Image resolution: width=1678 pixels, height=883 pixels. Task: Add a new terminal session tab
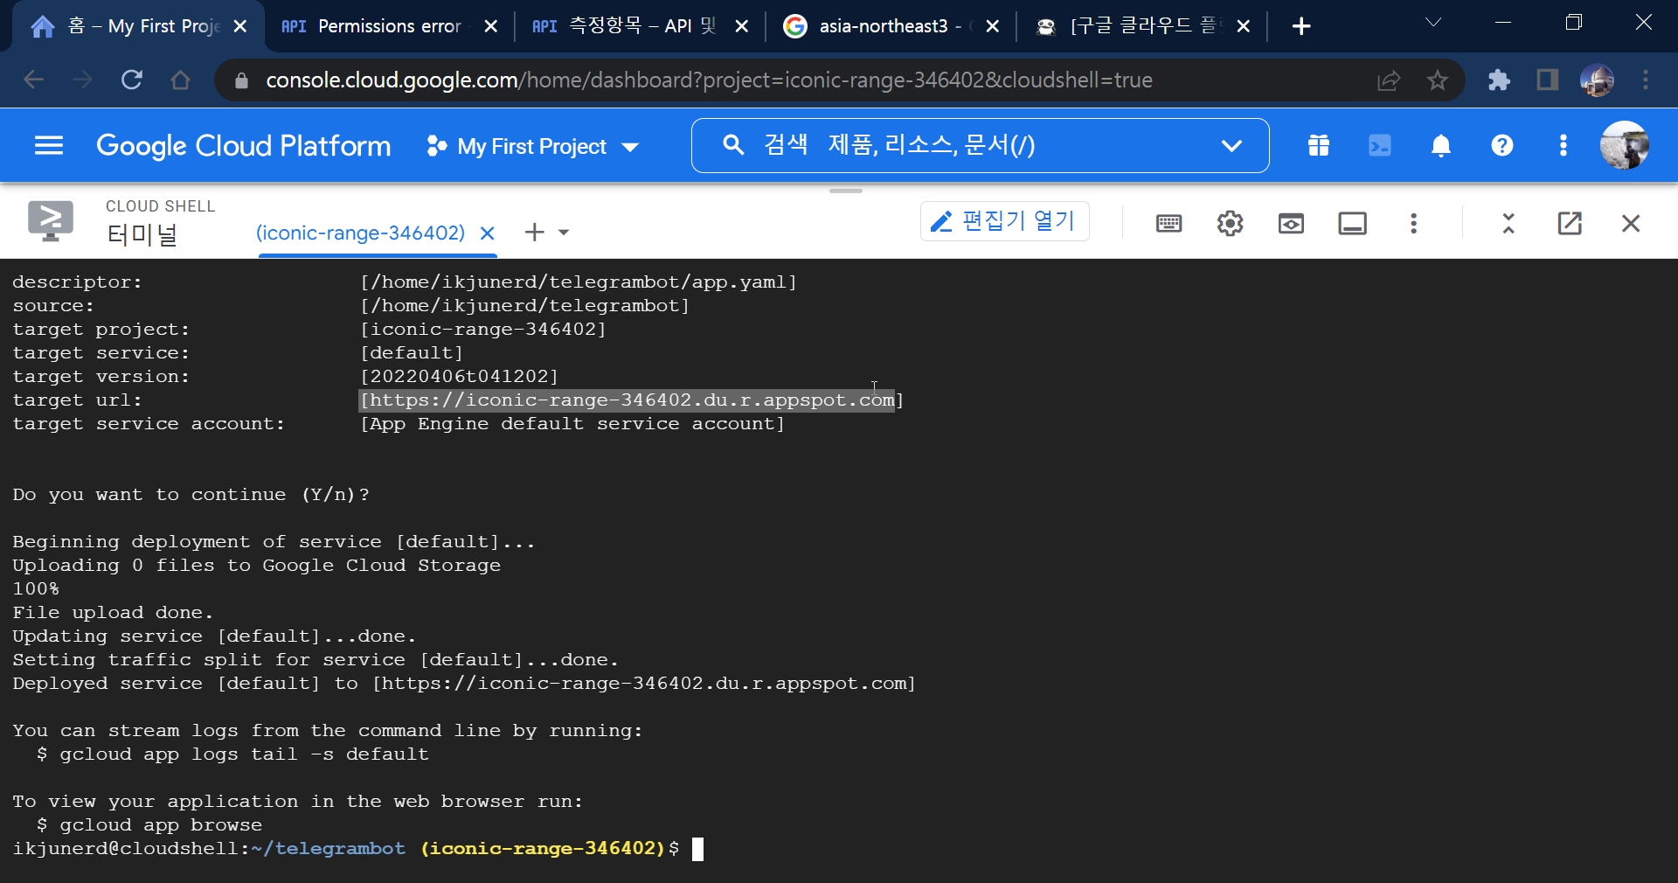(x=534, y=232)
